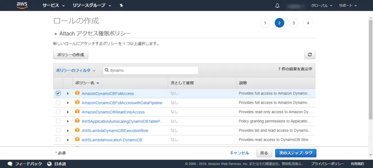Open the サポート menu
The height and width of the screenshot is (168, 373).
348,6
